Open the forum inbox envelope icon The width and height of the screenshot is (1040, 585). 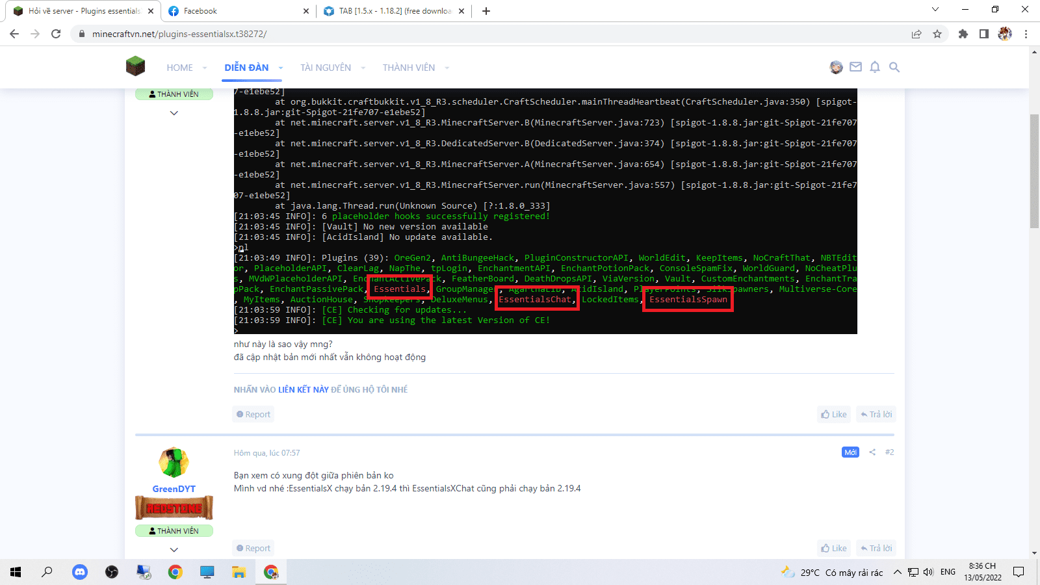point(855,67)
